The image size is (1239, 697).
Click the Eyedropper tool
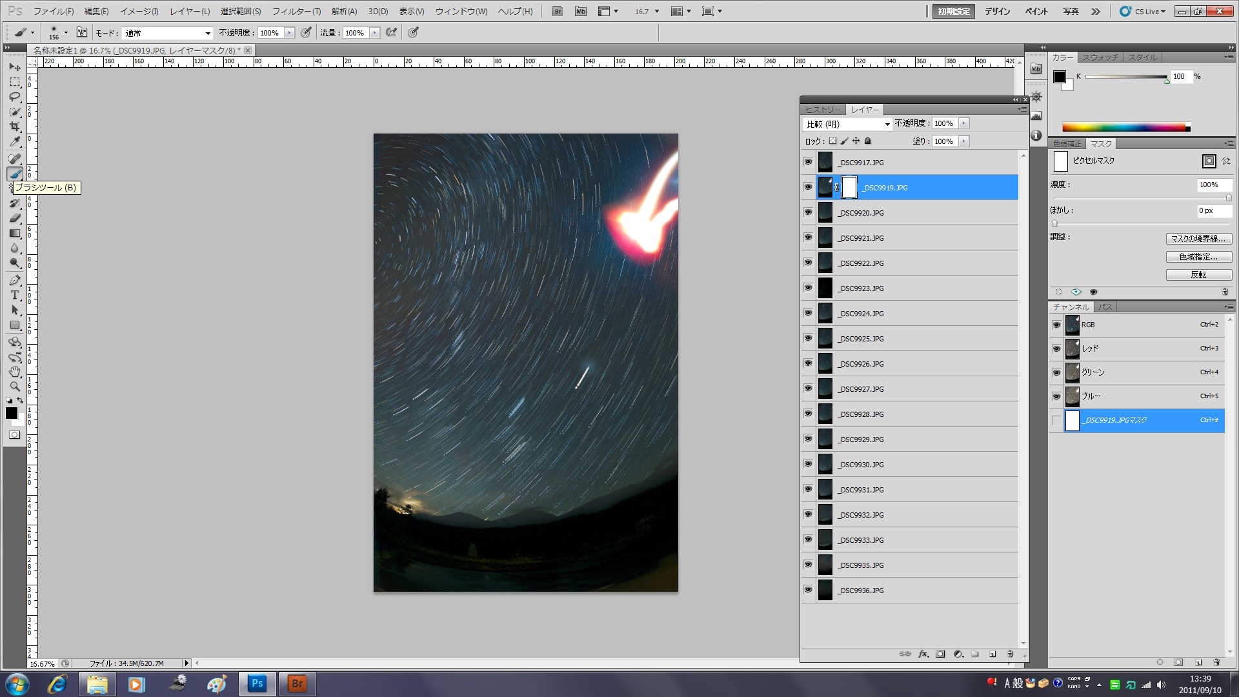15,141
